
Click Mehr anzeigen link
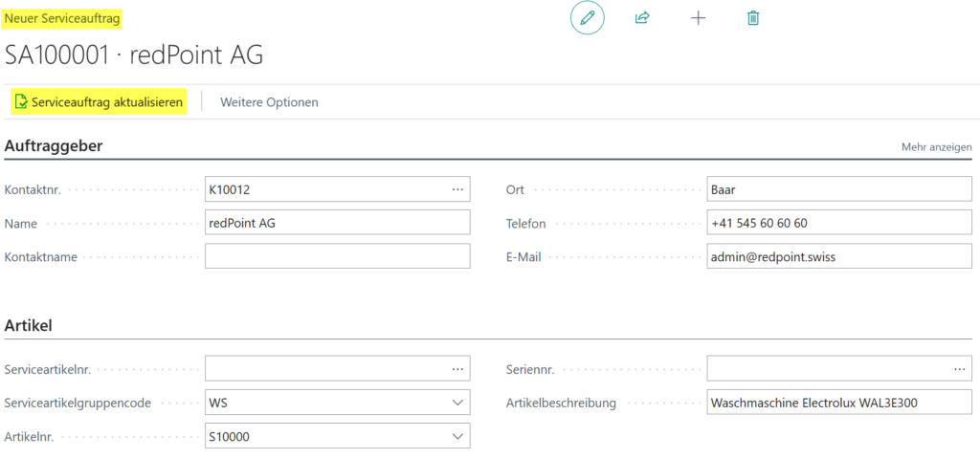tap(936, 147)
